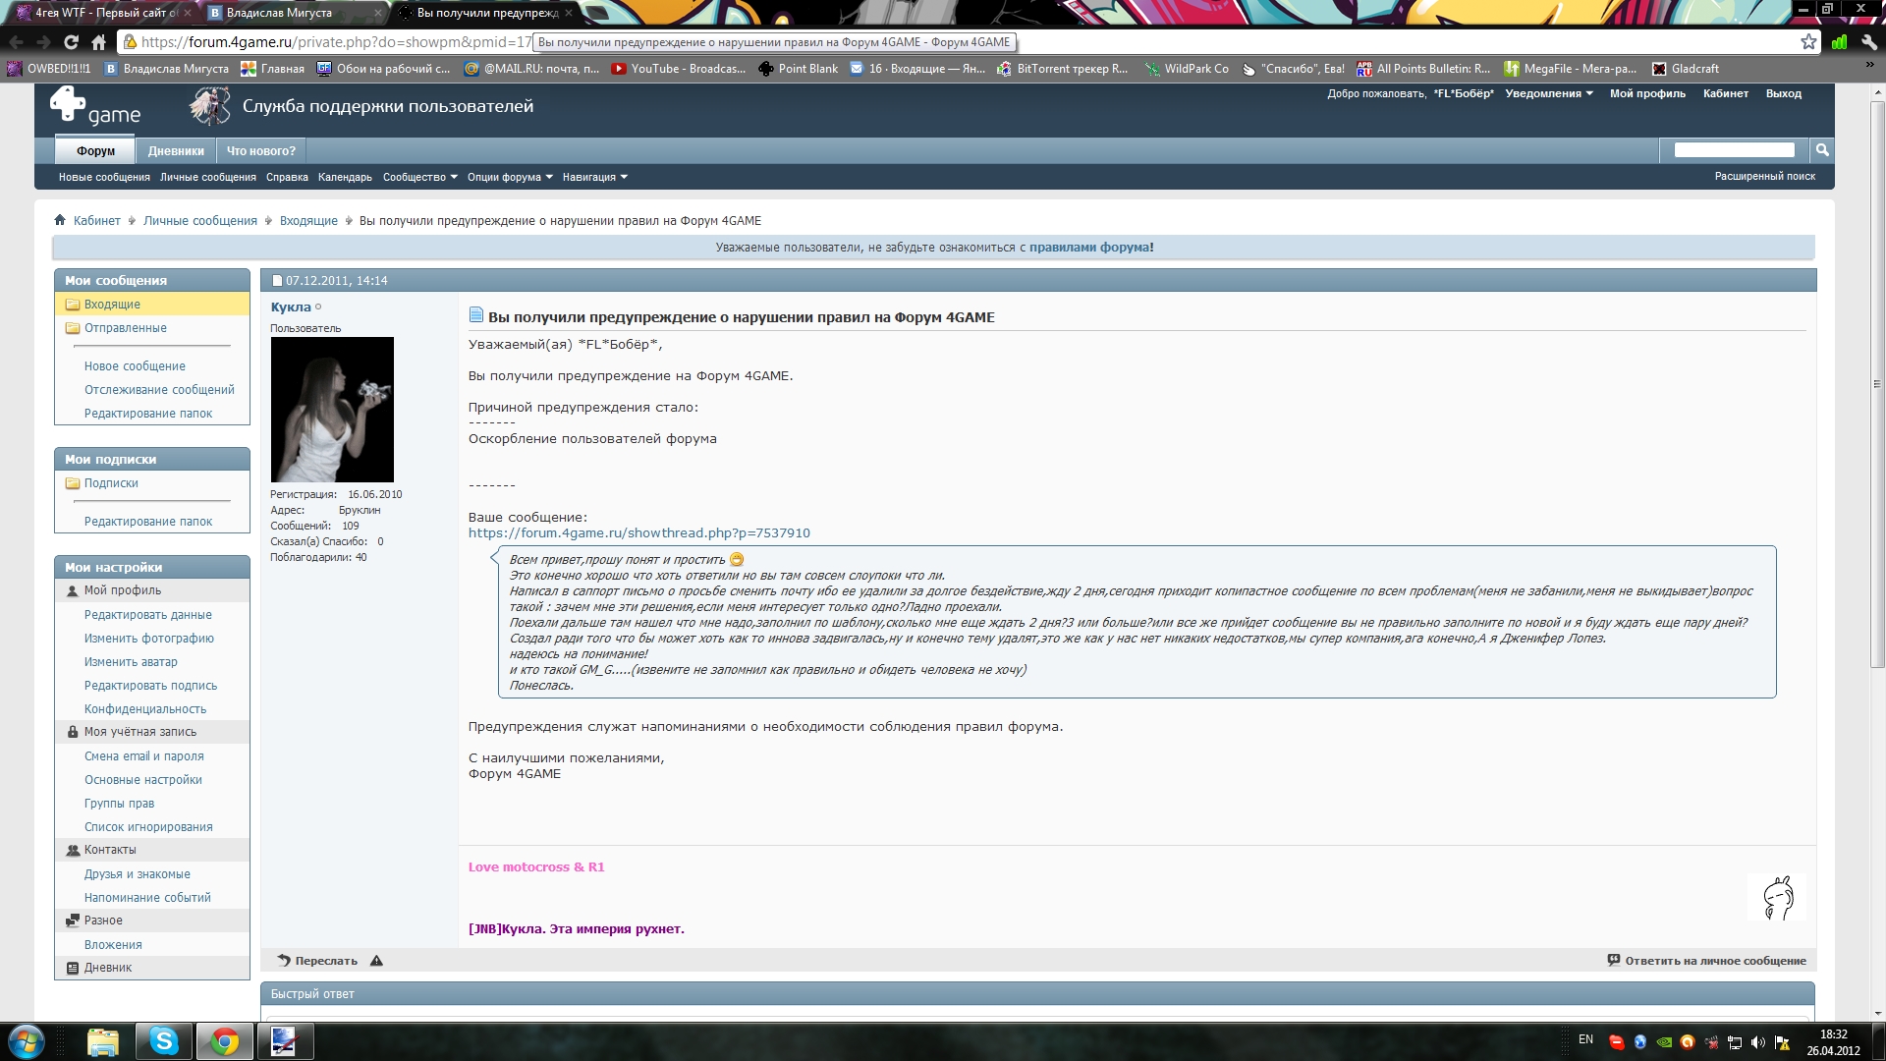Open Skype from the taskbar
This screenshot has height=1061, width=1886.
click(163, 1040)
